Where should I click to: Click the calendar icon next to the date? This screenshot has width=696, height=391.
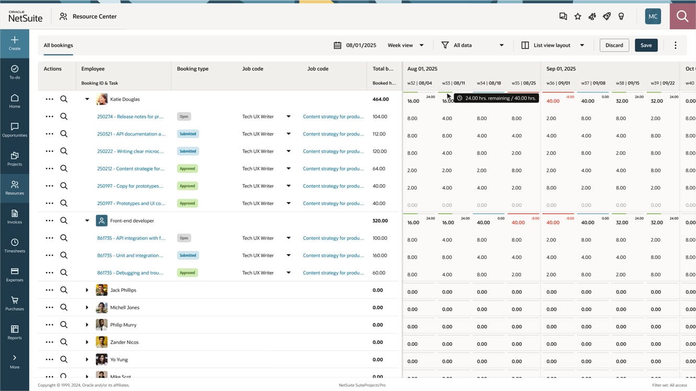point(337,45)
